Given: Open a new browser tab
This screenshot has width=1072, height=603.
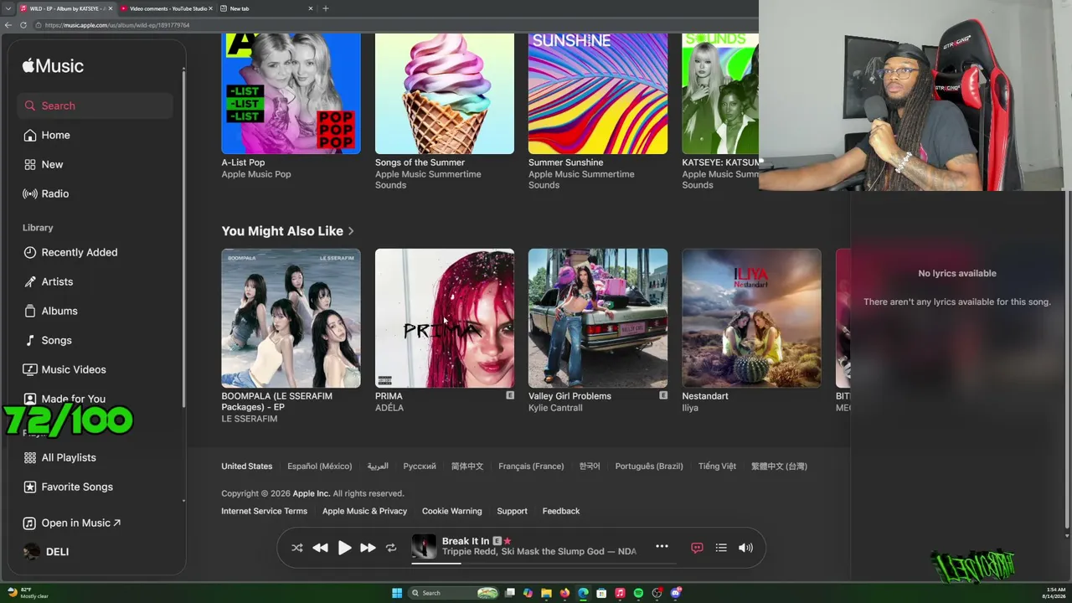Looking at the screenshot, I should click(x=326, y=8).
